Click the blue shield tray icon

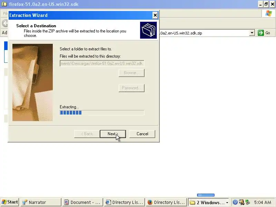(235, 202)
